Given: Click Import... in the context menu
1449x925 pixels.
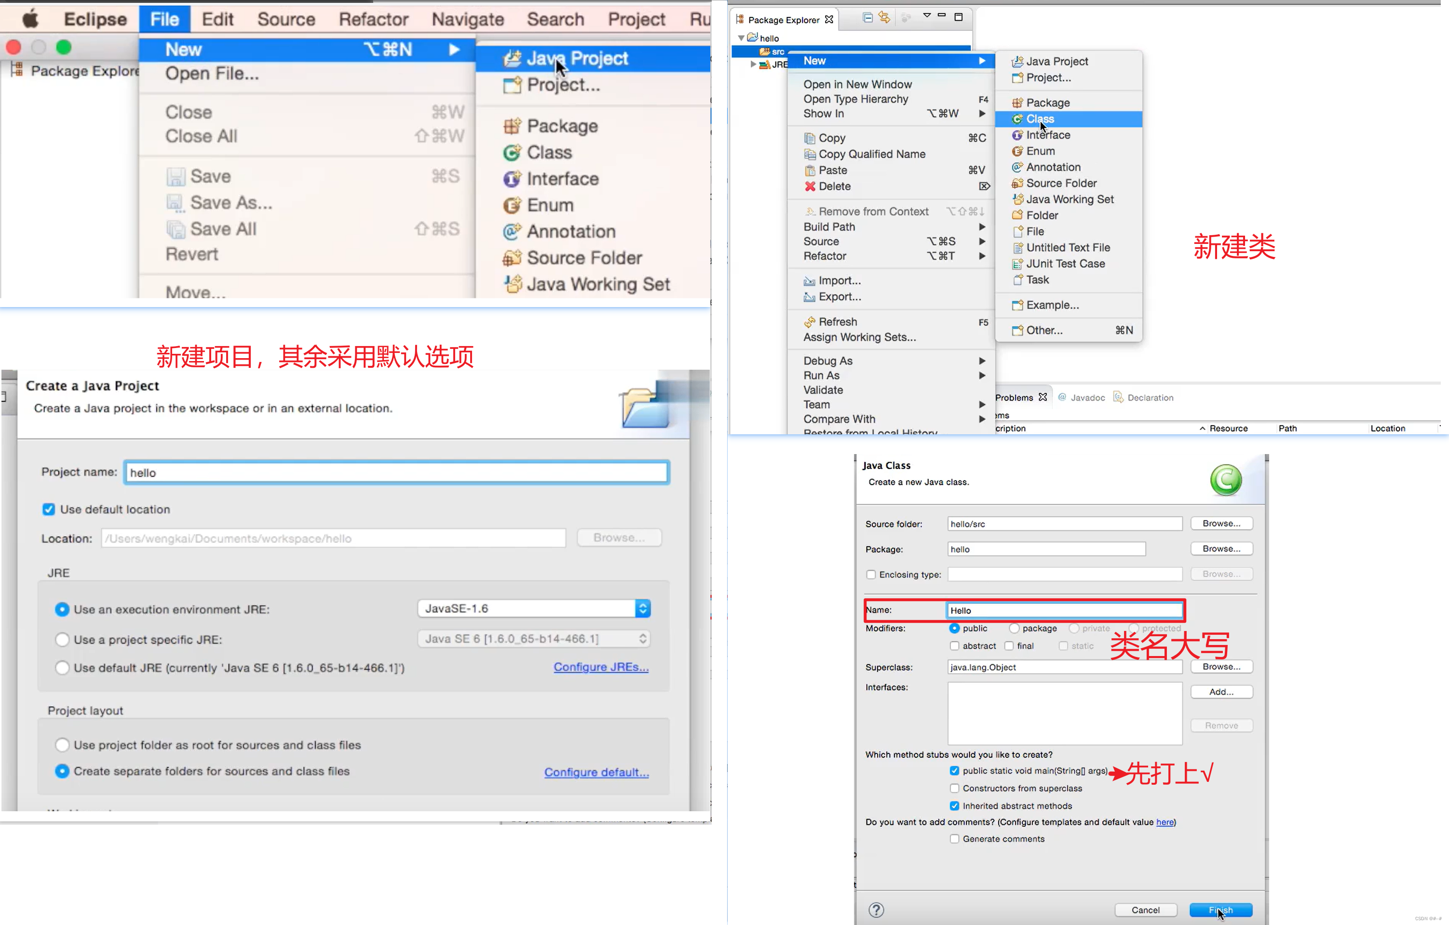Looking at the screenshot, I should point(891,280).
